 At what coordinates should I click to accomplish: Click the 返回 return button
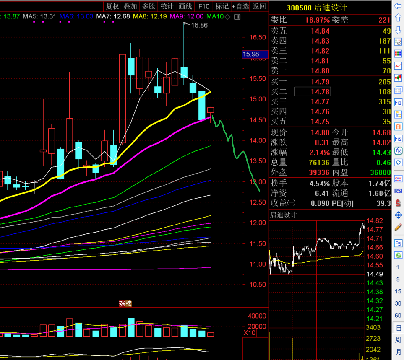259,6
